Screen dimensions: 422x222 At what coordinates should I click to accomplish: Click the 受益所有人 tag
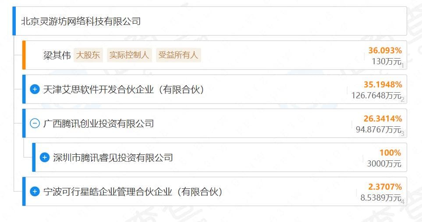click(x=178, y=55)
